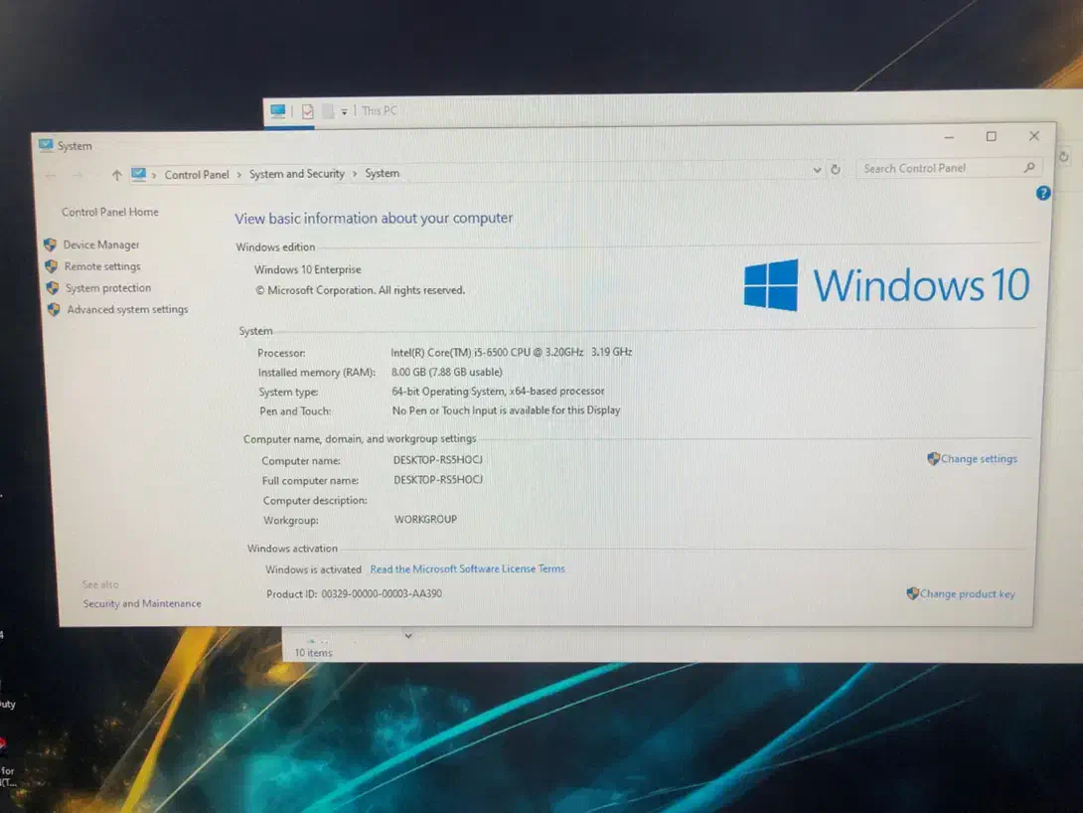Click the Properties checkmark icon in This PC

[307, 110]
